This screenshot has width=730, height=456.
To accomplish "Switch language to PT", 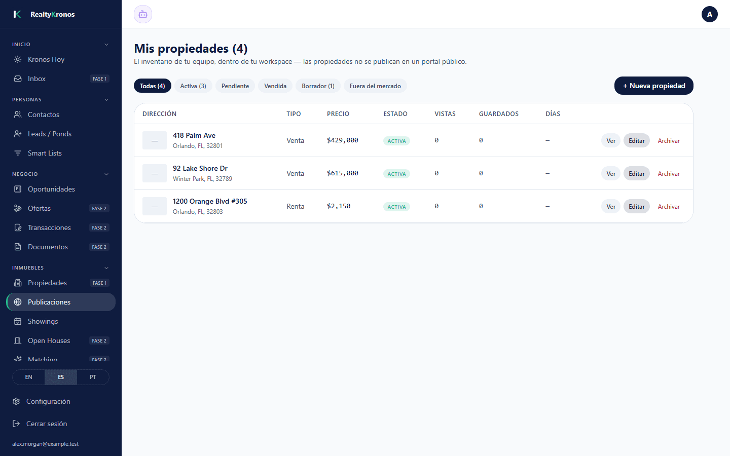I will click(x=93, y=377).
